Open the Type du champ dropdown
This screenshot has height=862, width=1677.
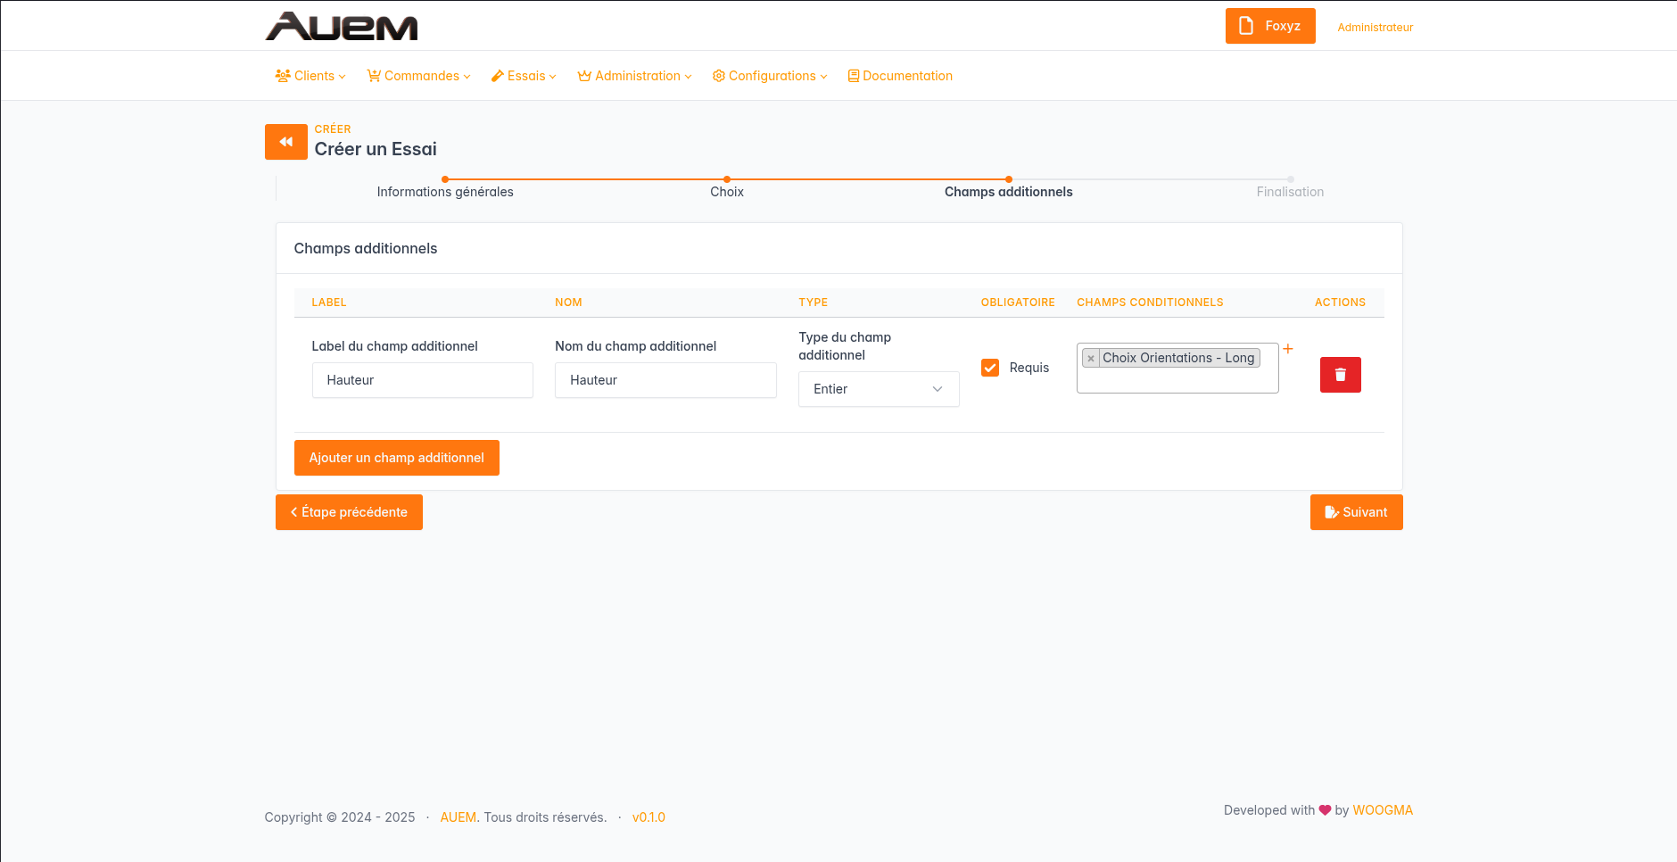pyautogui.click(x=878, y=389)
